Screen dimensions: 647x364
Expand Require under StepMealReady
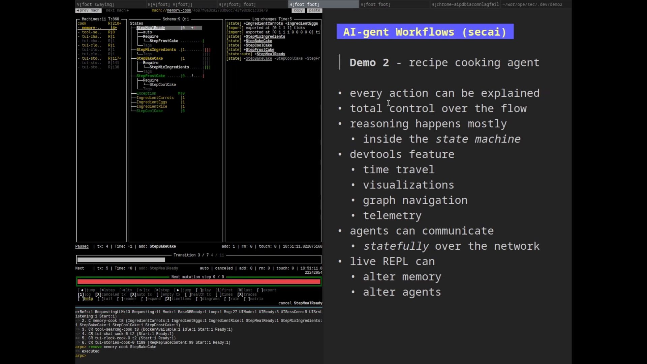(x=150, y=37)
